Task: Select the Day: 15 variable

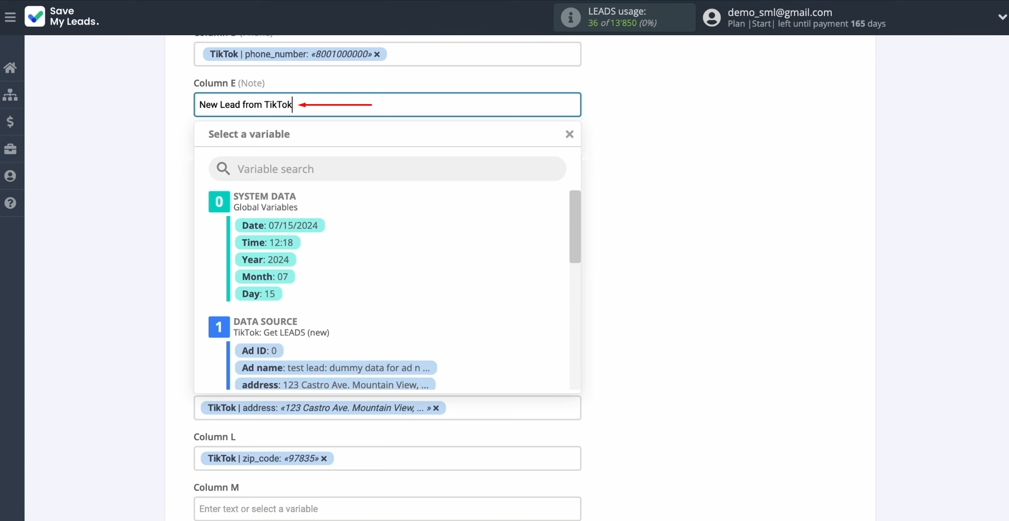Action: pyautogui.click(x=258, y=294)
